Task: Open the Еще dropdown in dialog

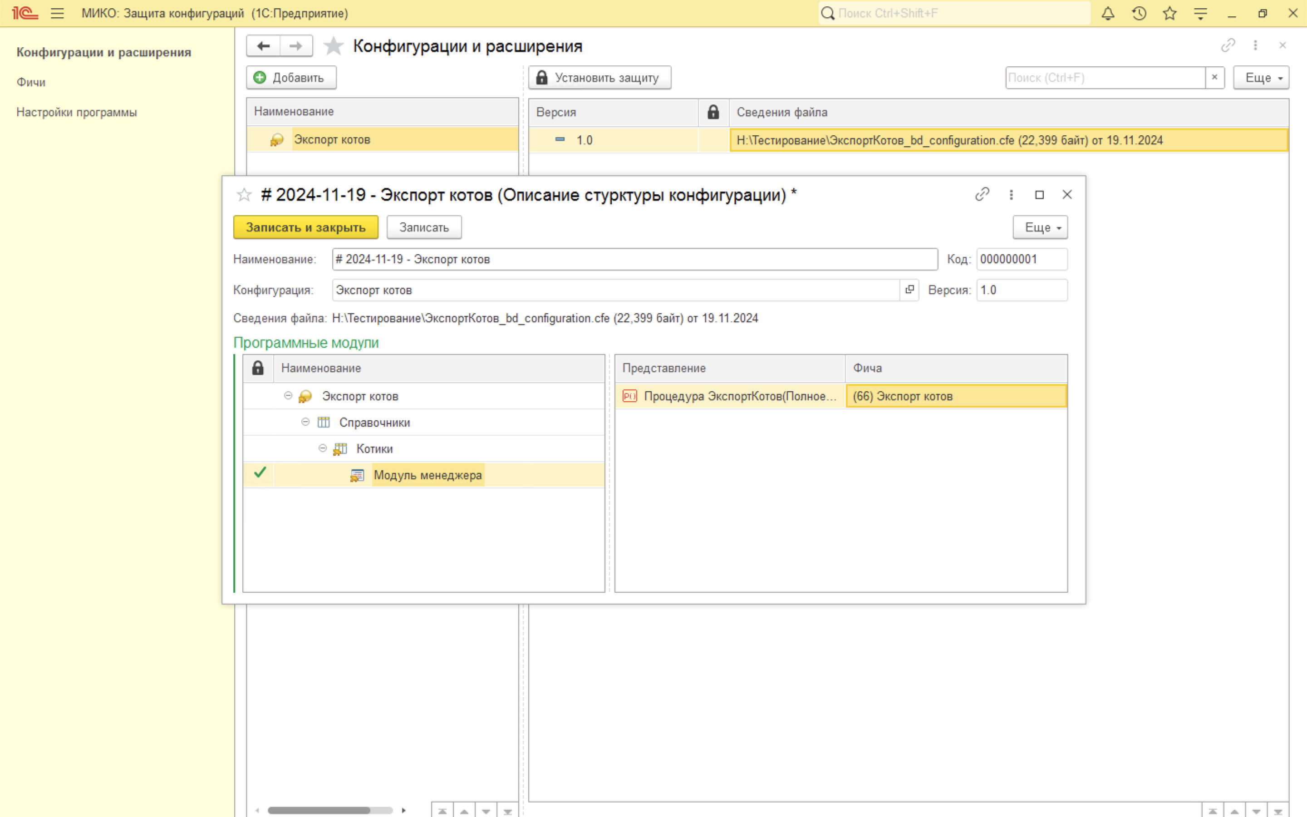Action: point(1040,227)
